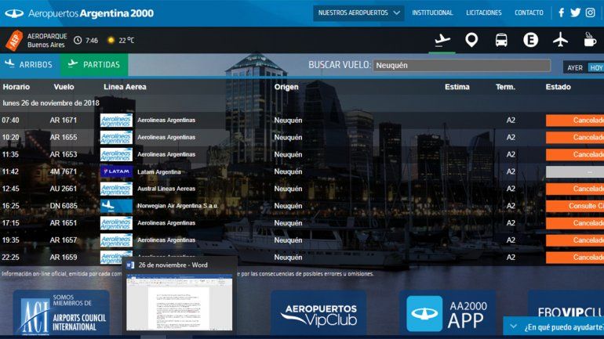Open the airplane airlines icon

coord(560,40)
